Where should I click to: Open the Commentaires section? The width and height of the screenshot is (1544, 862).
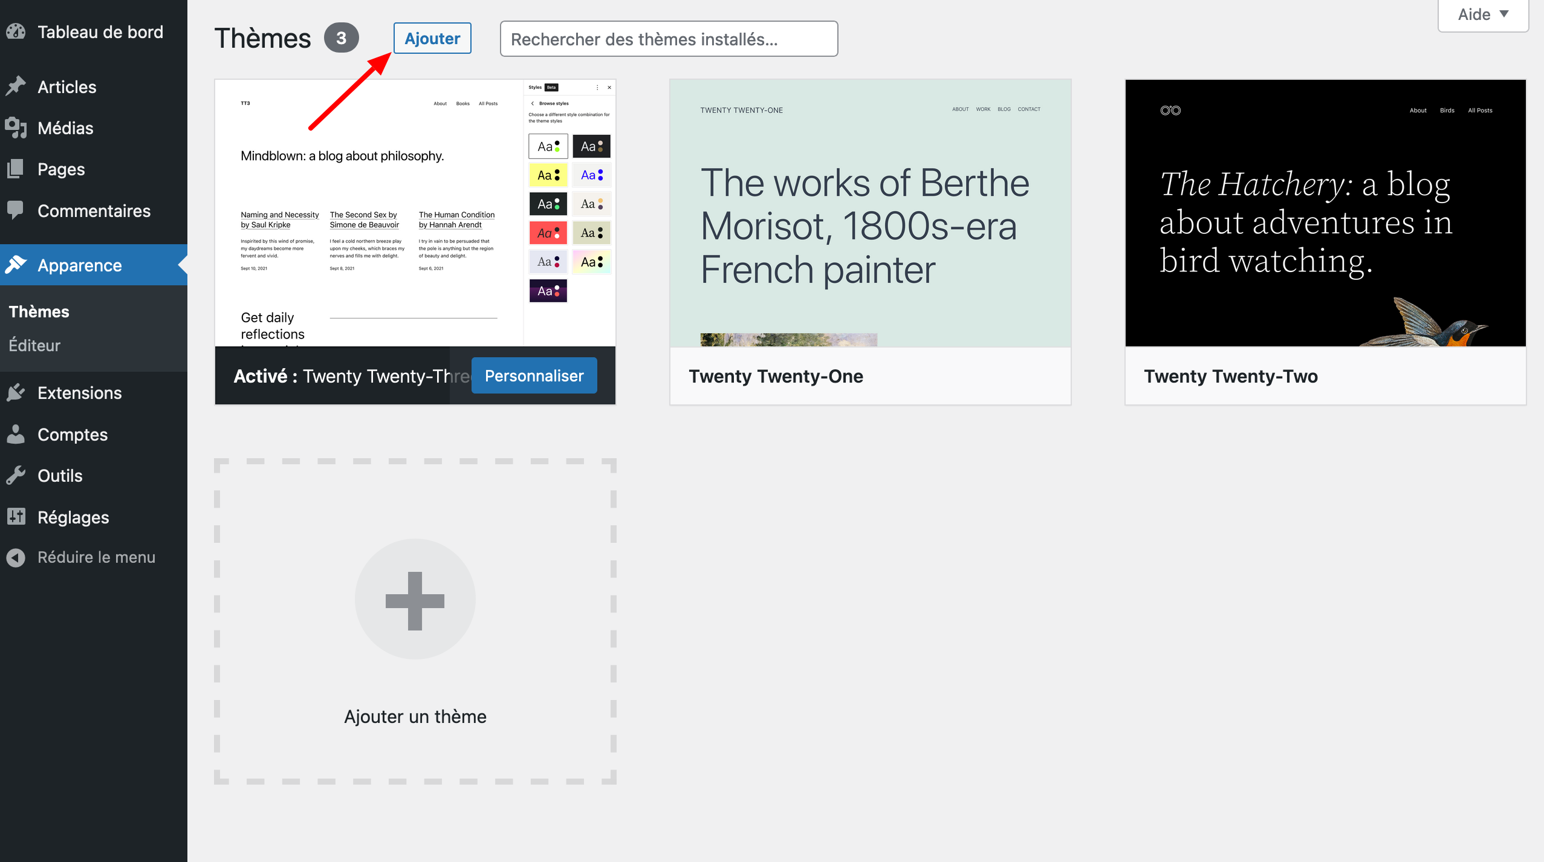point(94,210)
